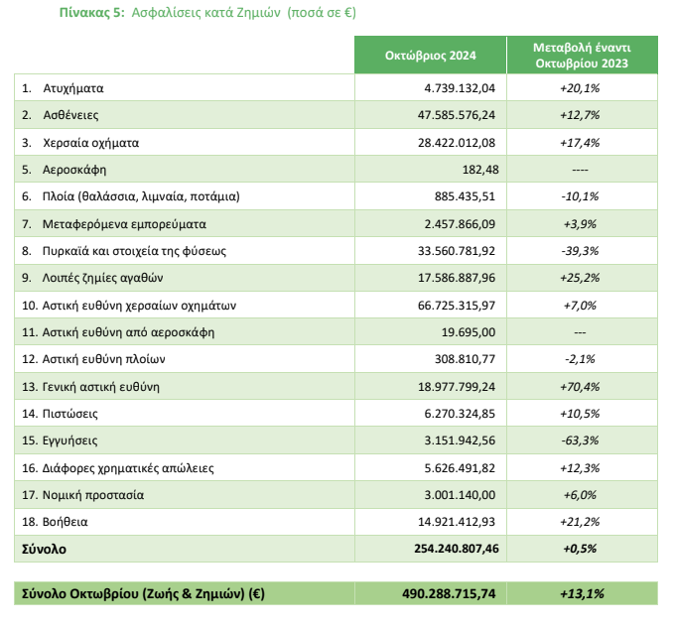Click the 'Λοιπές ζημίες αγαθών' label
The height and width of the screenshot is (628, 674).
pyautogui.click(x=102, y=278)
